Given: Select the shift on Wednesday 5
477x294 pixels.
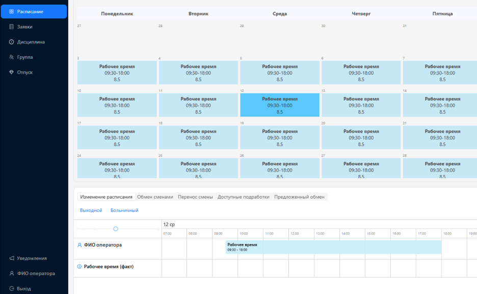Looking at the screenshot, I should click(x=280, y=72).
